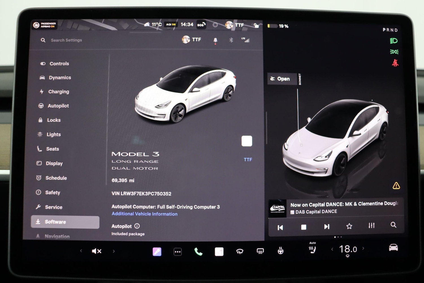Tap the Bluetooth icon near Search Settings
Viewport: 424px width, 283px height.
[x=231, y=40]
